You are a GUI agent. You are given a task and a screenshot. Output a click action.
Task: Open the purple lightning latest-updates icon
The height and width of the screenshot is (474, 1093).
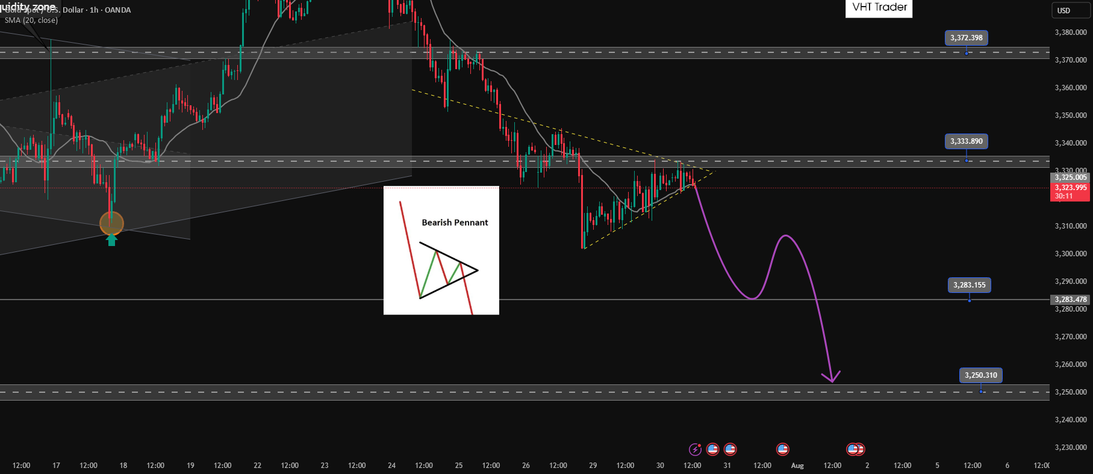(x=695, y=449)
